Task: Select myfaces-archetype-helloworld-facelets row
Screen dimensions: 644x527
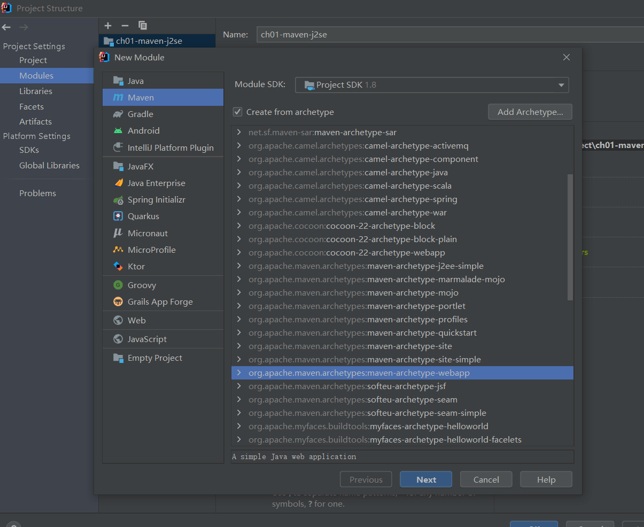Action: click(x=402, y=439)
